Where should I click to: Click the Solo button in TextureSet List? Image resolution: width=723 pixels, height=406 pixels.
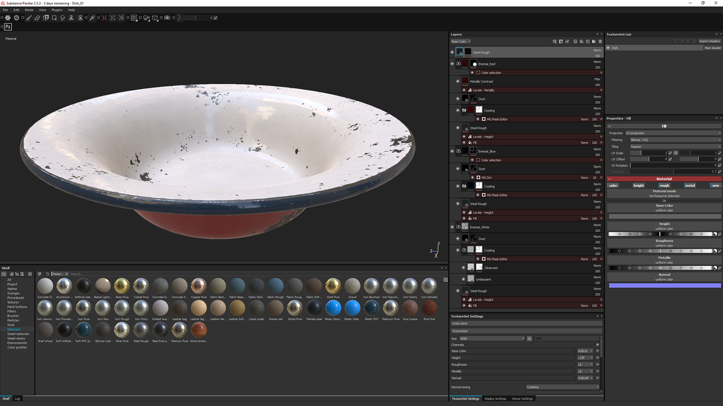click(679, 41)
